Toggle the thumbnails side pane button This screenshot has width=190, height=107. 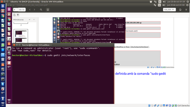[48, 9]
